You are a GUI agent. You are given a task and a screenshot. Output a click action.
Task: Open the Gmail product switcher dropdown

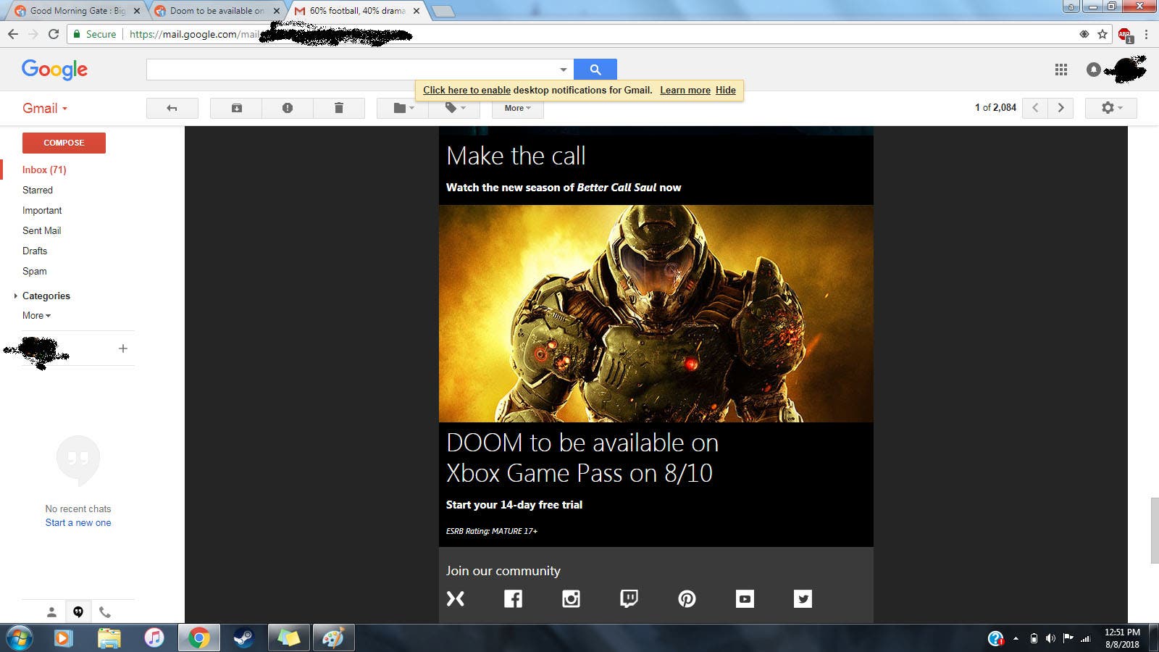[x=45, y=108]
